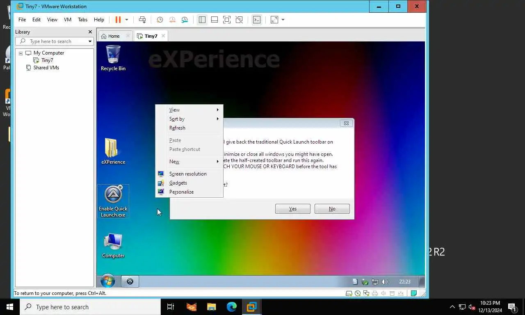
Task: Toggle the console view toolbar icon
Action: (257, 20)
